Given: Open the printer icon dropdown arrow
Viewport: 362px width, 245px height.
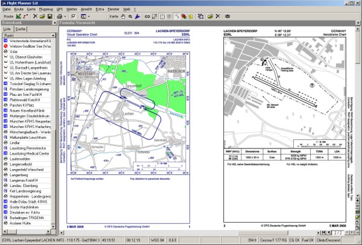Looking at the screenshot, I should (x=65, y=16).
